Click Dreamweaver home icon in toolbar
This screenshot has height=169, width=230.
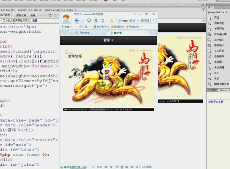tap(55, 15)
